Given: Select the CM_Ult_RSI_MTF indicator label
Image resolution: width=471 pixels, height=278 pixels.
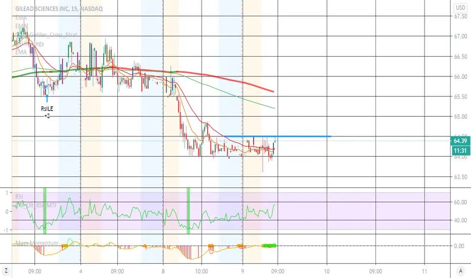Looking at the screenshot, I should 36,206.
